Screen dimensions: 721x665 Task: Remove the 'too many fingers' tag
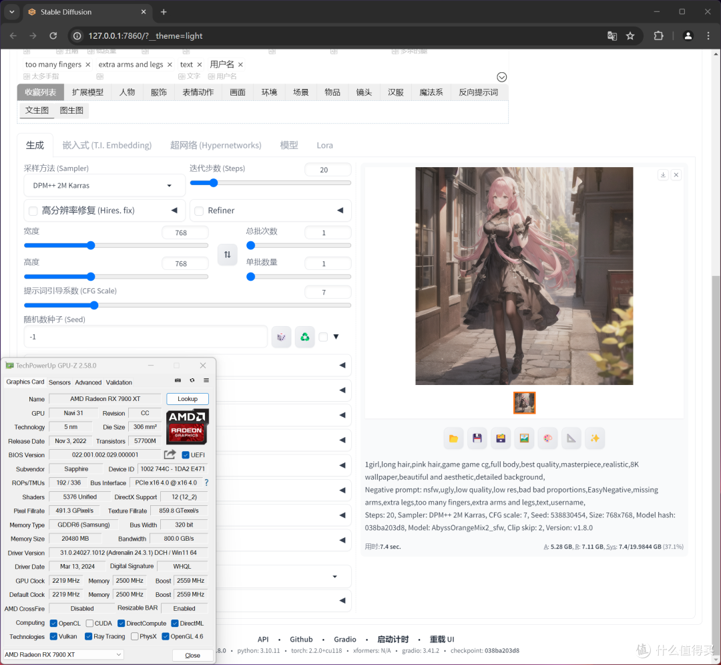point(88,65)
